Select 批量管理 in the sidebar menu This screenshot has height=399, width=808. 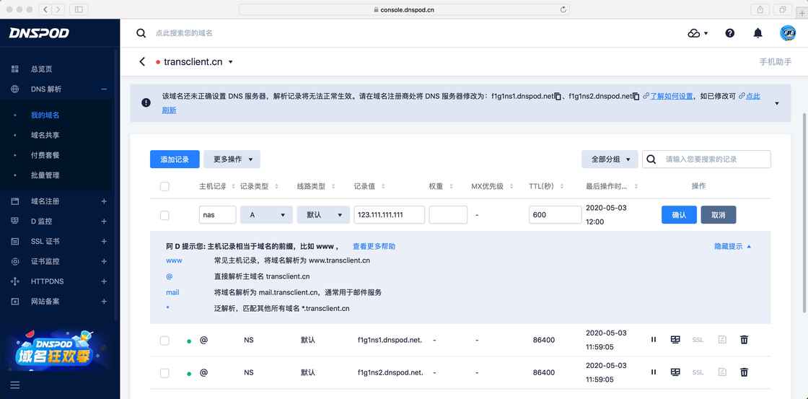point(45,175)
